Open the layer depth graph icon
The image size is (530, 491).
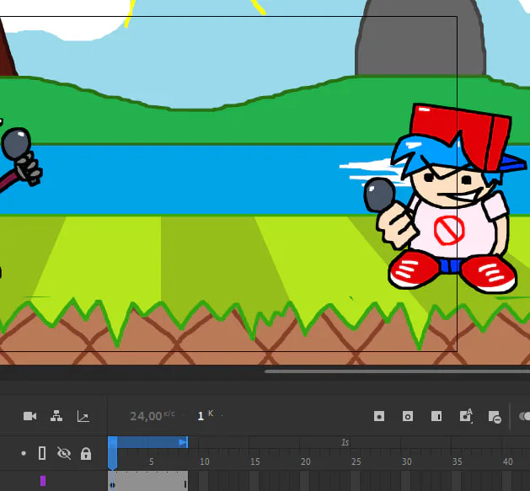pyautogui.click(x=83, y=416)
